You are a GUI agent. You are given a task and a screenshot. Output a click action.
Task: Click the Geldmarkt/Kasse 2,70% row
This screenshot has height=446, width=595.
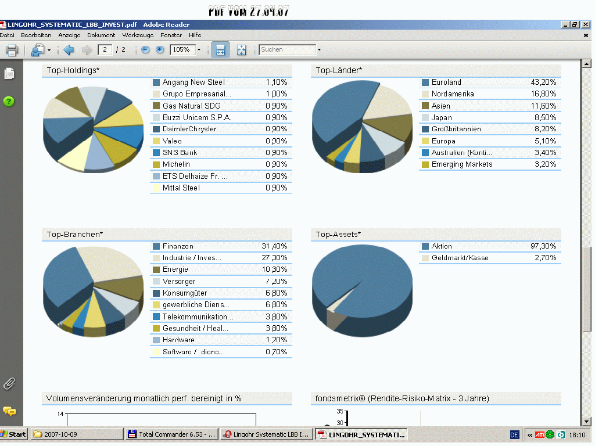490,258
